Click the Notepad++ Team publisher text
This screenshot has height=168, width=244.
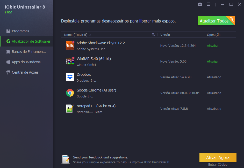89,112
